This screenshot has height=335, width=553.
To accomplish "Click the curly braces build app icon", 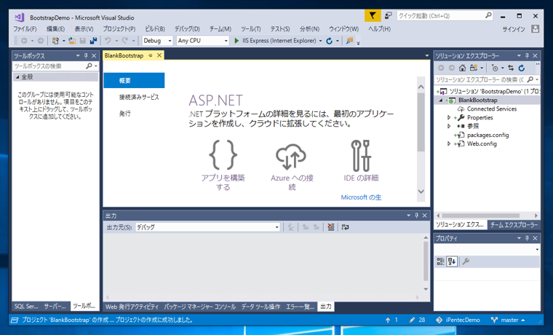I will point(223,155).
